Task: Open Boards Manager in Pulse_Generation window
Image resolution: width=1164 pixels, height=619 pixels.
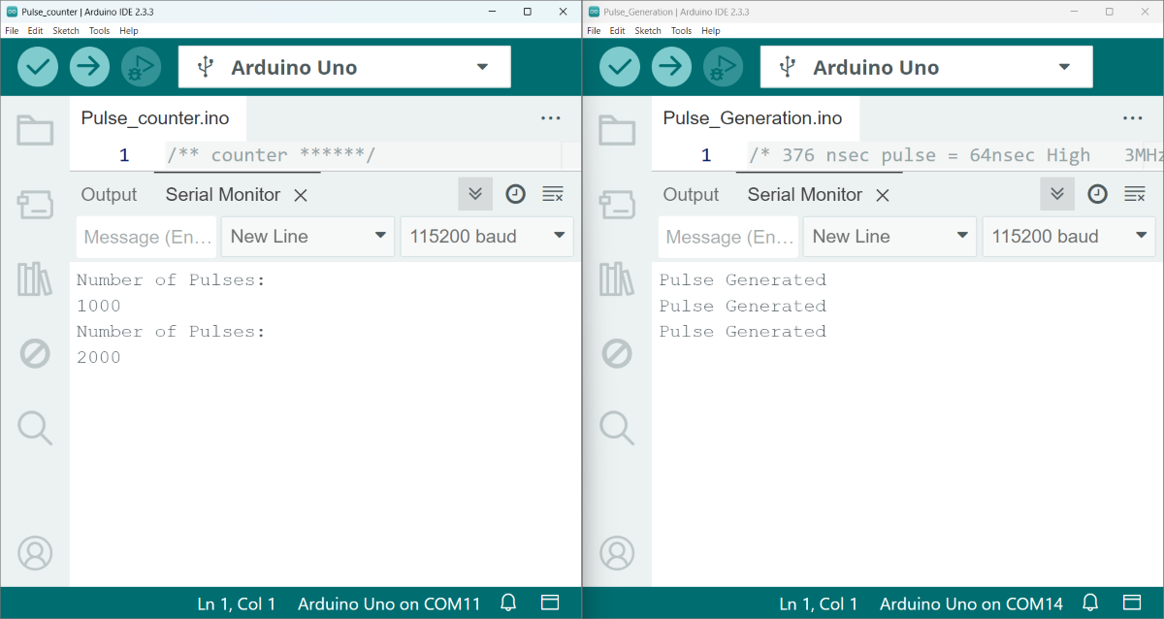Action: 617,205
